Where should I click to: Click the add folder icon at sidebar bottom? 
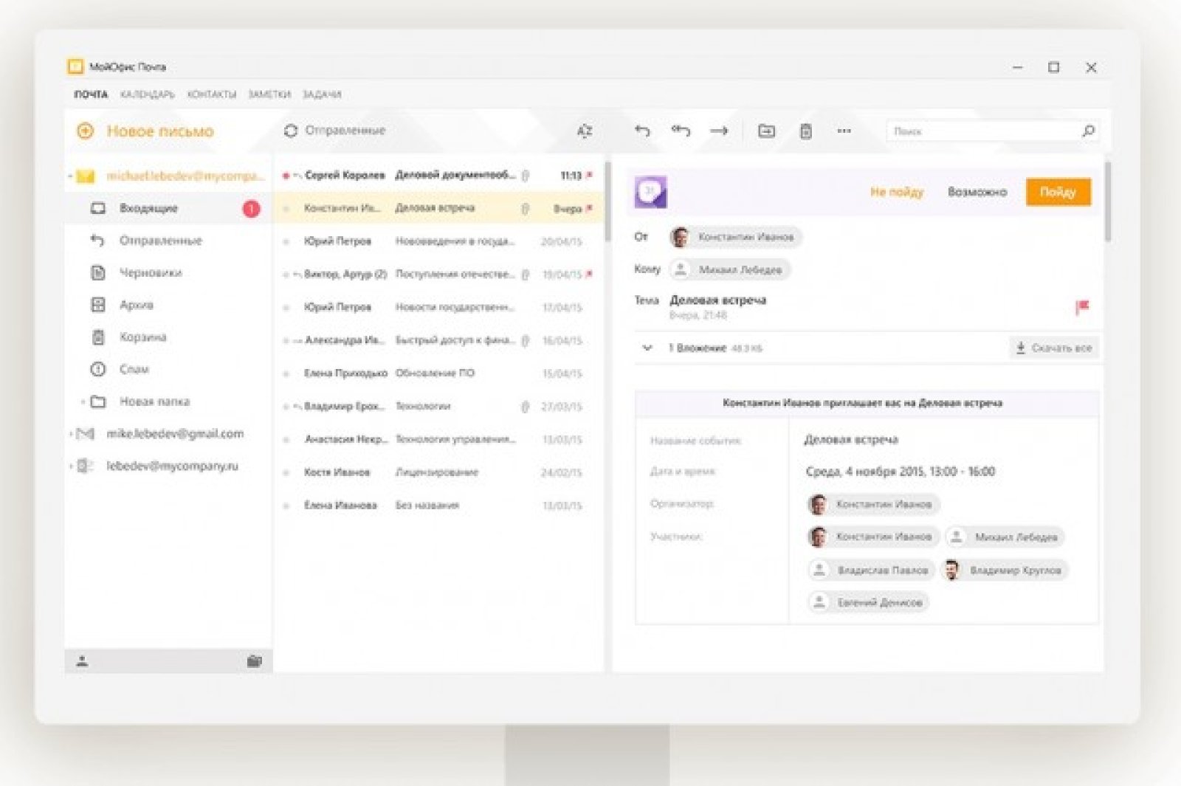click(254, 661)
